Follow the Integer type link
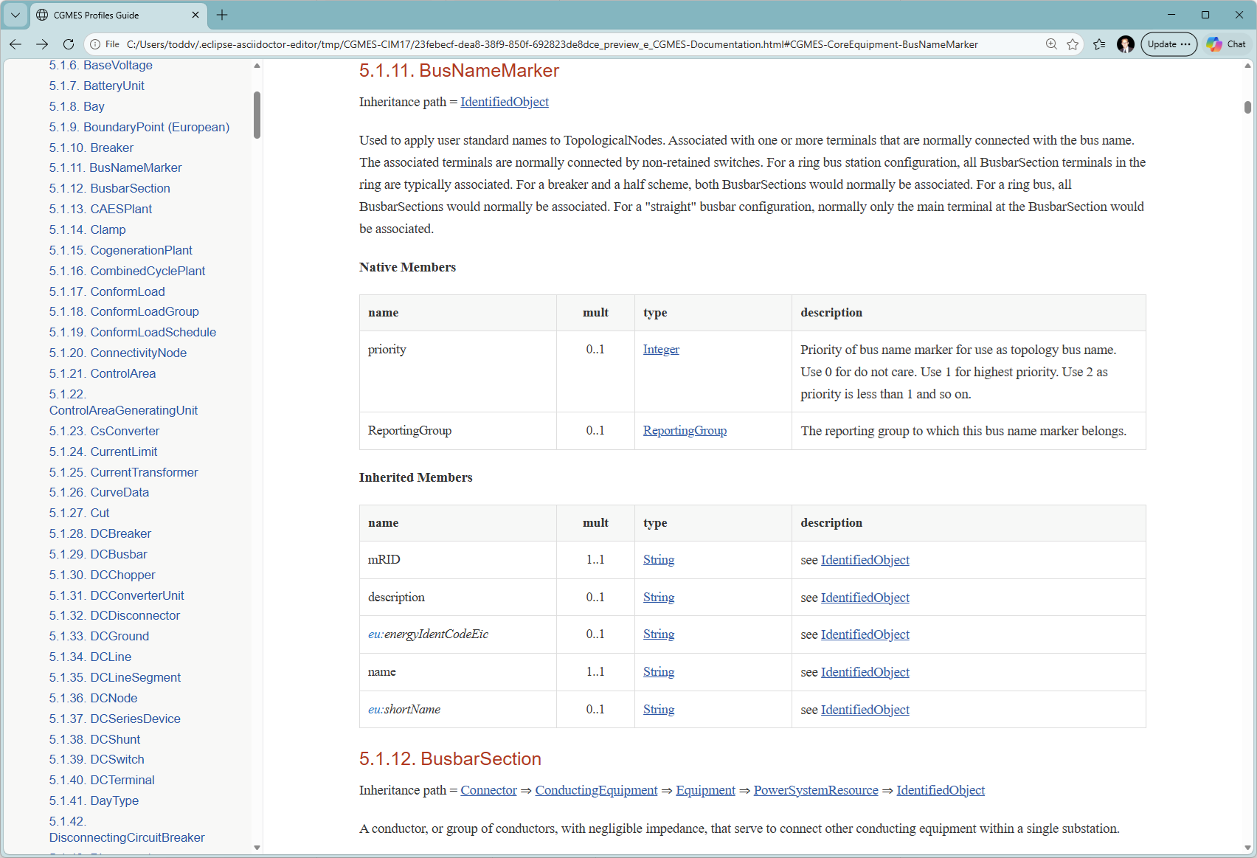 [x=661, y=350]
